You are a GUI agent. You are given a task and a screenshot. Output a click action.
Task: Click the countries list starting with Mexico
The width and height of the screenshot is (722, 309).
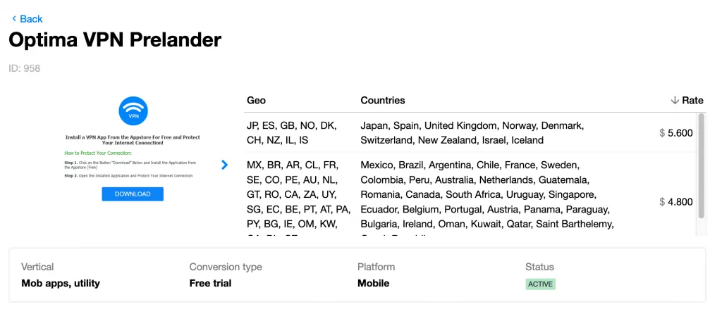[x=487, y=195]
